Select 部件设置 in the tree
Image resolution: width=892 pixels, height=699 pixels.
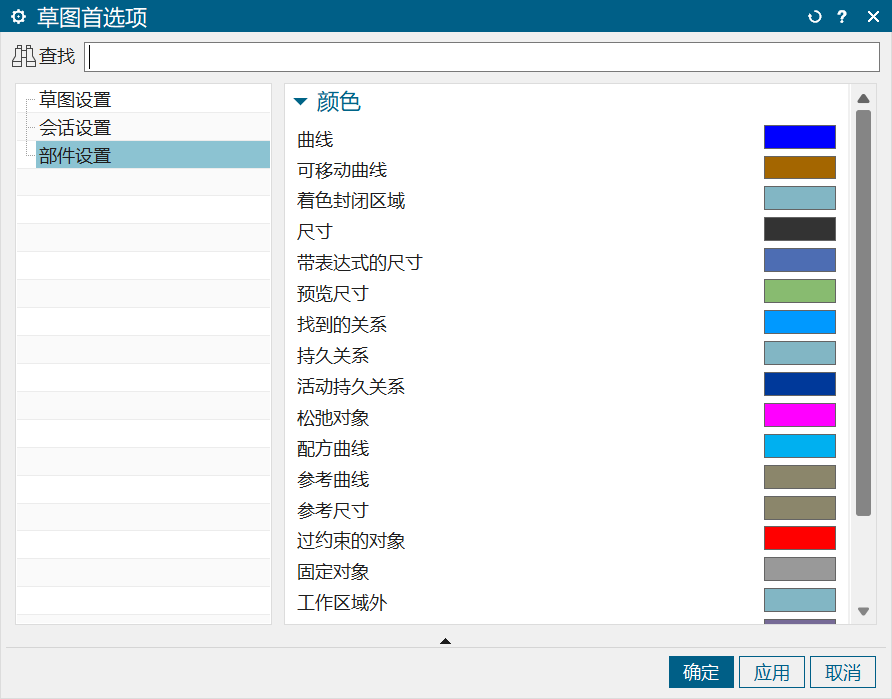pyautogui.click(x=75, y=156)
